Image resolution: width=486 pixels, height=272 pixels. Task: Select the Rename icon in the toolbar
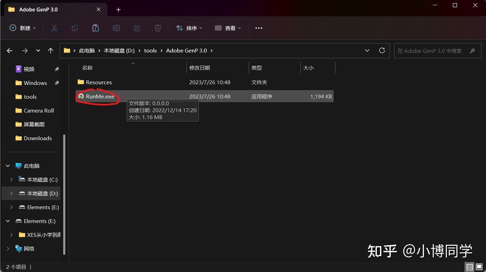click(x=116, y=28)
